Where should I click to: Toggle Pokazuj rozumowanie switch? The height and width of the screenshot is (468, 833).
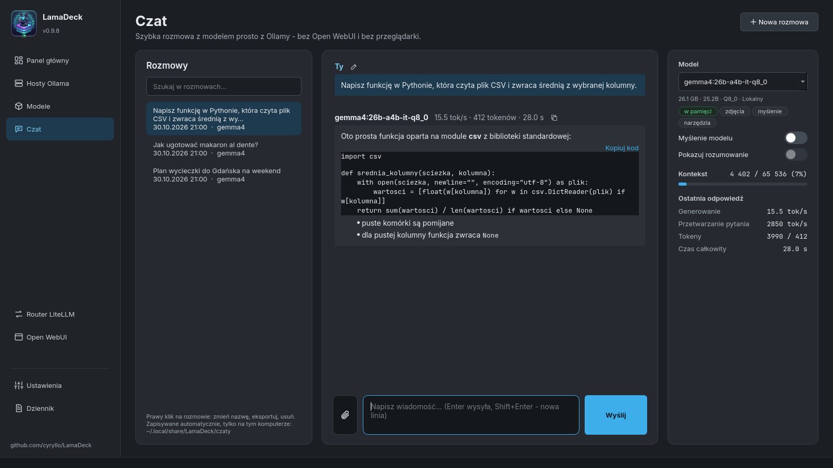pyautogui.click(x=796, y=154)
